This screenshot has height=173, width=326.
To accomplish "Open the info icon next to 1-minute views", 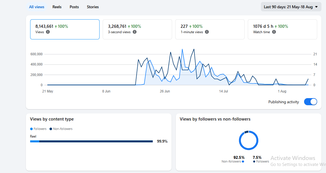I will click(207, 32).
